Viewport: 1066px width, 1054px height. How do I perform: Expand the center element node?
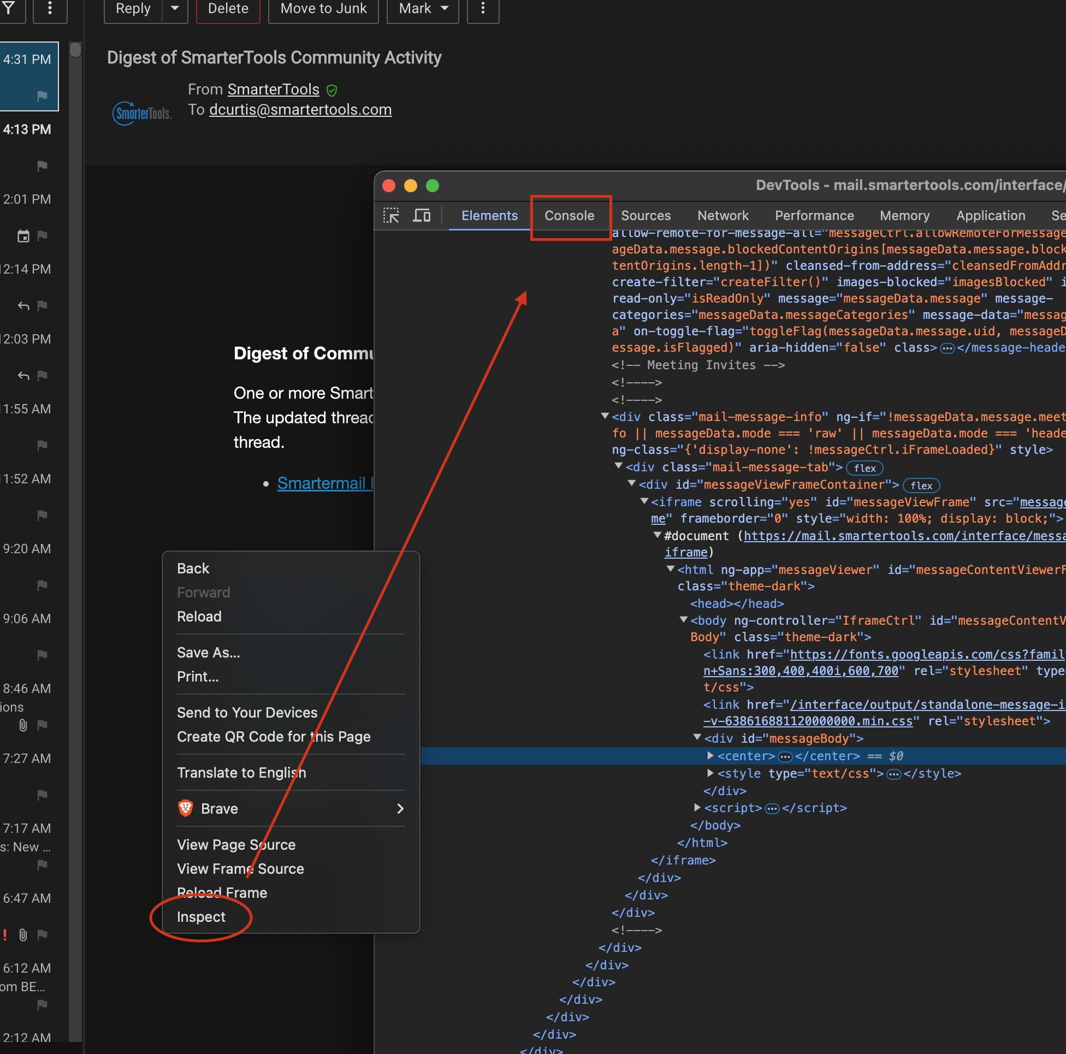click(710, 755)
